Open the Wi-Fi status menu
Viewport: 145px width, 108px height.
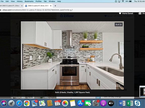(123, 1)
